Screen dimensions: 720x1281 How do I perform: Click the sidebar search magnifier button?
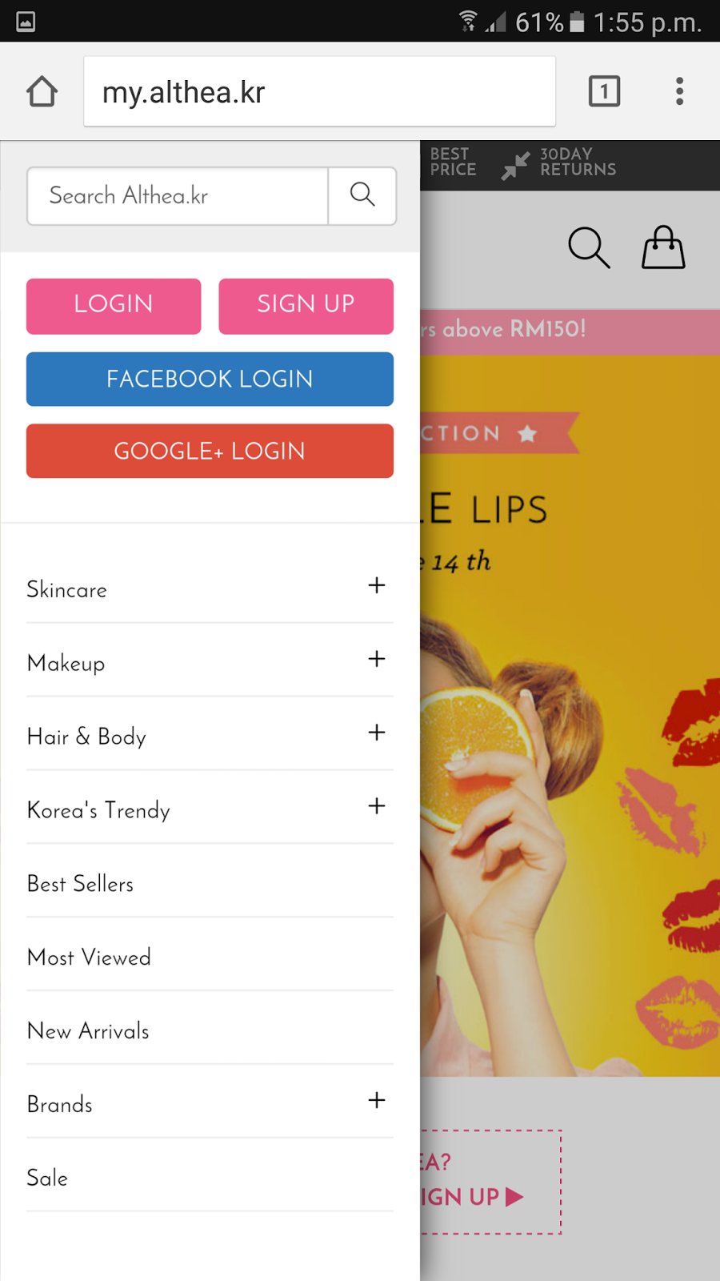tap(362, 195)
